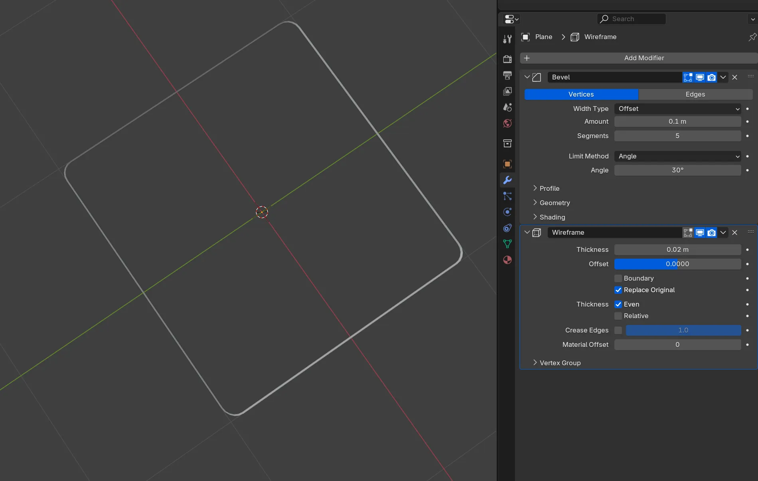Viewport: 758px width, 481px height.
Task: Open the Output properties tab
Action: 507,75
